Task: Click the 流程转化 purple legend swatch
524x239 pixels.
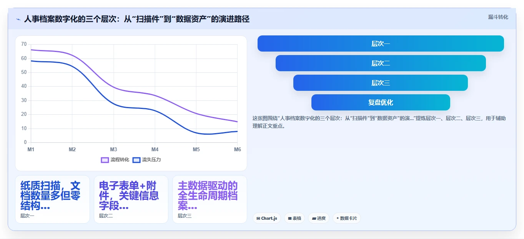Action: 105,160
